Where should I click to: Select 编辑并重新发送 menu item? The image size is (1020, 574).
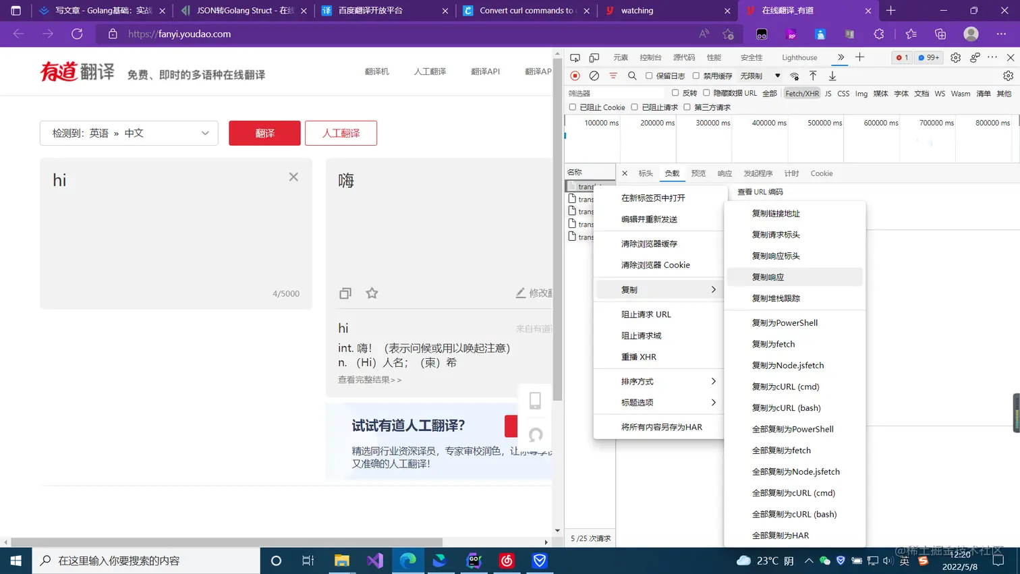(x=659, y=219)
